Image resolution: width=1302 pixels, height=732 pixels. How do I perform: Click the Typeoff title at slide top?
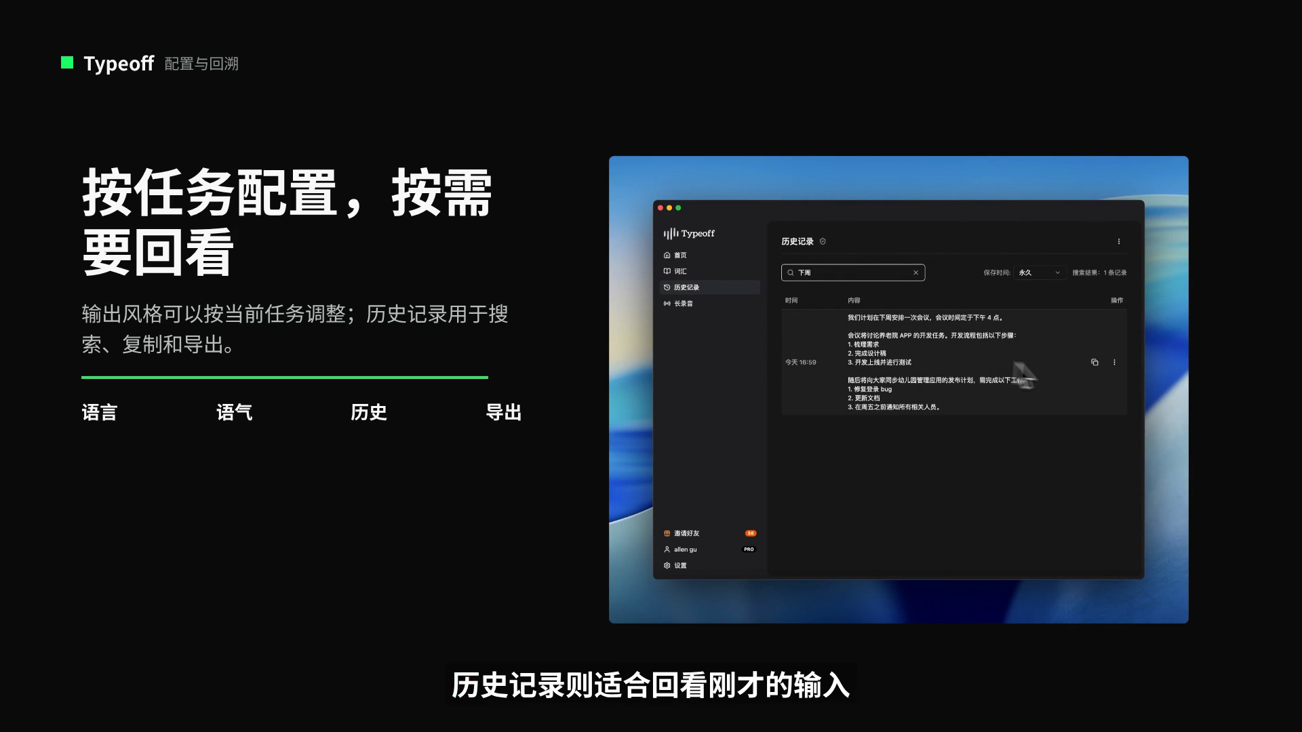click(x=119, y=64)
